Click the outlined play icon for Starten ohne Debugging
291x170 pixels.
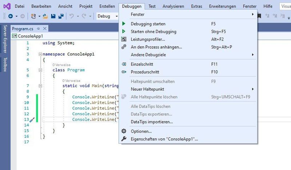click(x=124, y=32)
